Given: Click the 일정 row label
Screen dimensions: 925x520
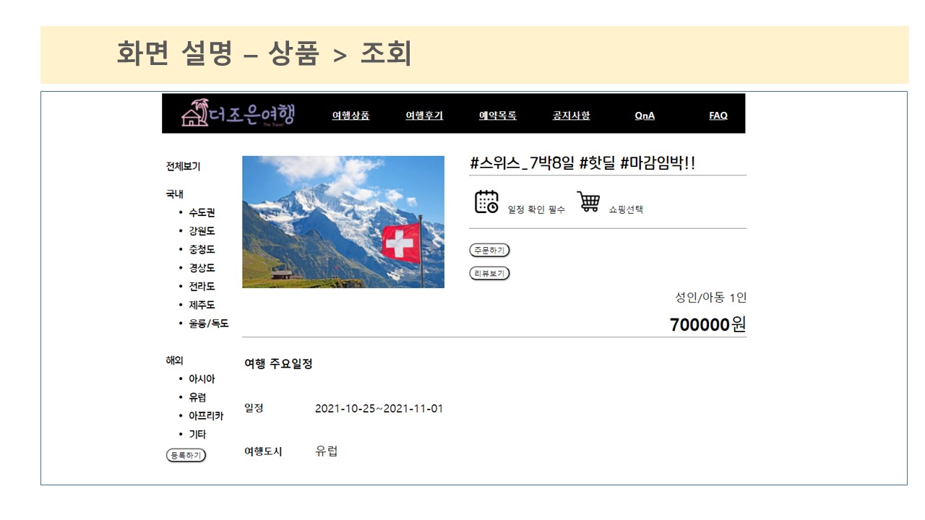Looking at the screenshot, I should click(254, 408).
